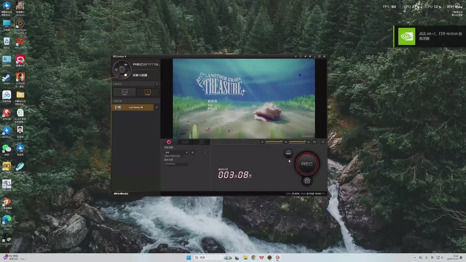This screenshot has height=262, width=466.
Task: Open the AVerMedia RECentral 4 desktop shortcut
Action: [x=20, y=26]
